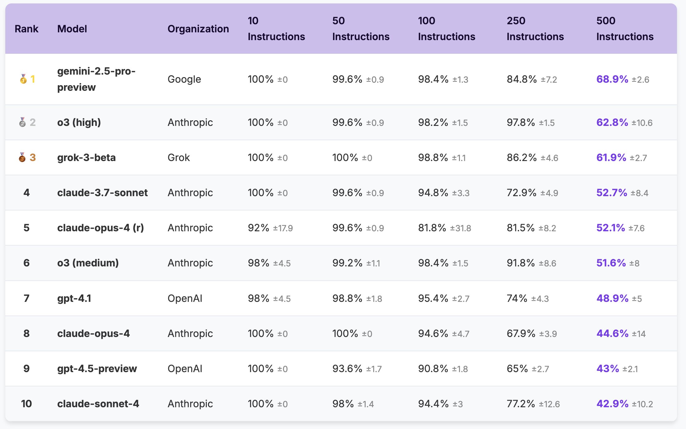Select the o3 (medium) model name
This screenshot has width=686, height=429.
[x=88, y=263]
